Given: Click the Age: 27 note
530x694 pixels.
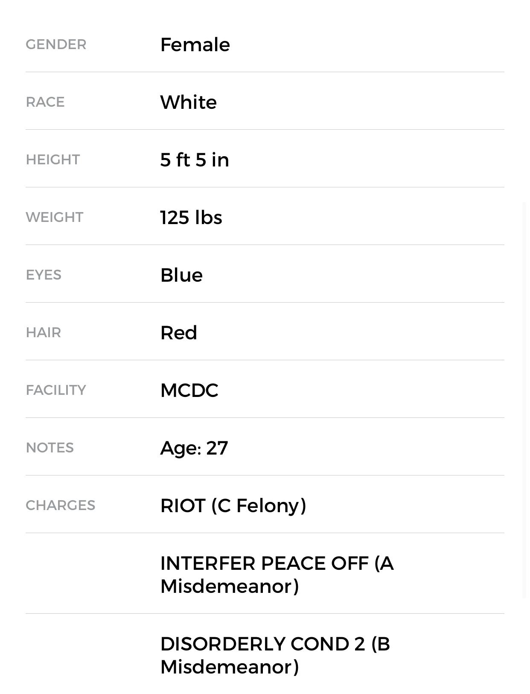Looking at the screenshot, I should pos(194,448).
